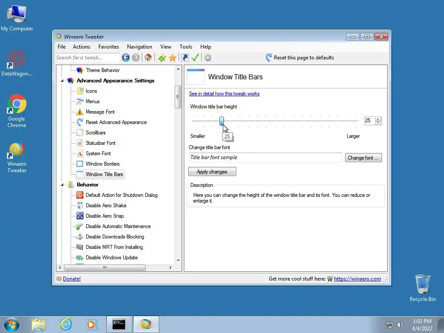Click the Back navigation arrow icon
444x333 pixels.
(x=126, y=58)
